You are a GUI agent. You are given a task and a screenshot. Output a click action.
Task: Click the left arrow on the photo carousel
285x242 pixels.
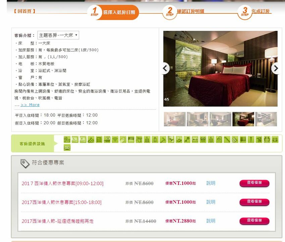165,68
